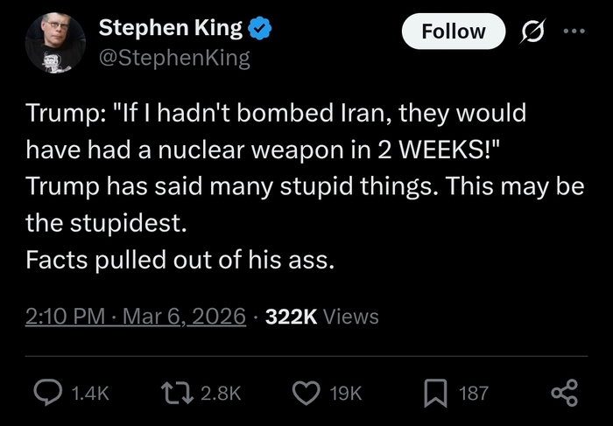Click the 2.8K reposts count

[220, 394]
